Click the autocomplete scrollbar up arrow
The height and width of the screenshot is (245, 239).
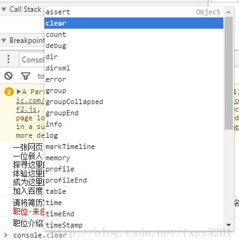pos(229,12)
